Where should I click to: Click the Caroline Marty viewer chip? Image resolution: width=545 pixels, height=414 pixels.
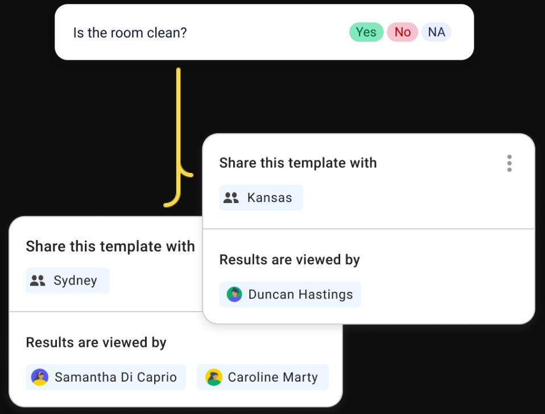263,377
